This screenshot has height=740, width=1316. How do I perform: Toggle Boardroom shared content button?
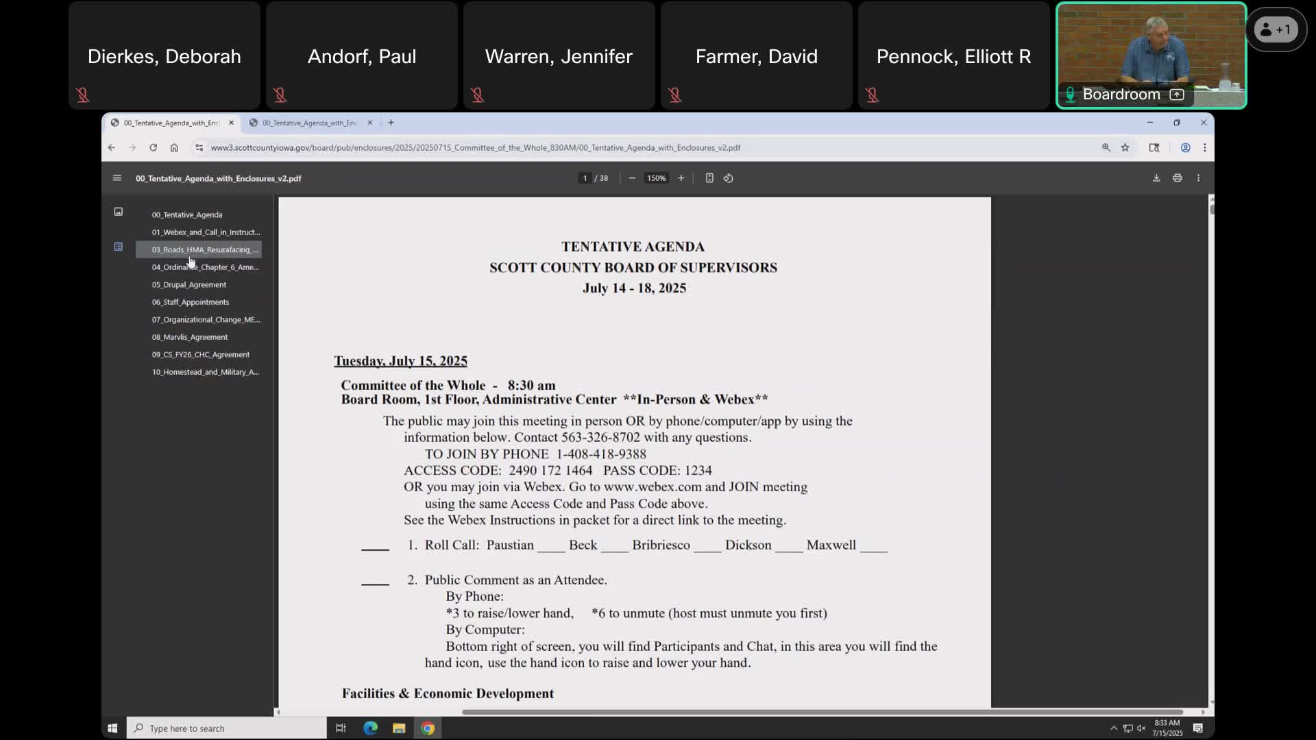pyautogui.click(x=1177, y=95)
